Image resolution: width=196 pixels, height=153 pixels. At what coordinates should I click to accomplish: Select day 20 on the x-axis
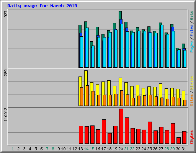coord(121,149)
